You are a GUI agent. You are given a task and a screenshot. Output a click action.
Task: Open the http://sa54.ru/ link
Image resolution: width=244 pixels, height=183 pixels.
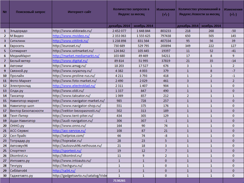64,171
